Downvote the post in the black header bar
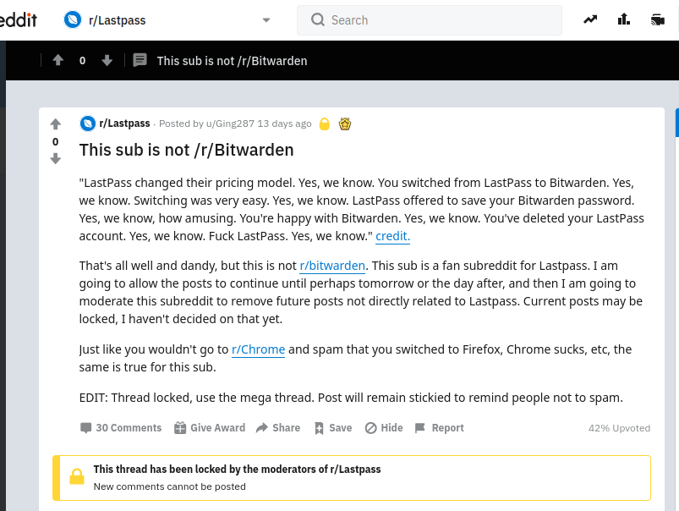This screenshot has height=511, width=679. pos(107,60)
